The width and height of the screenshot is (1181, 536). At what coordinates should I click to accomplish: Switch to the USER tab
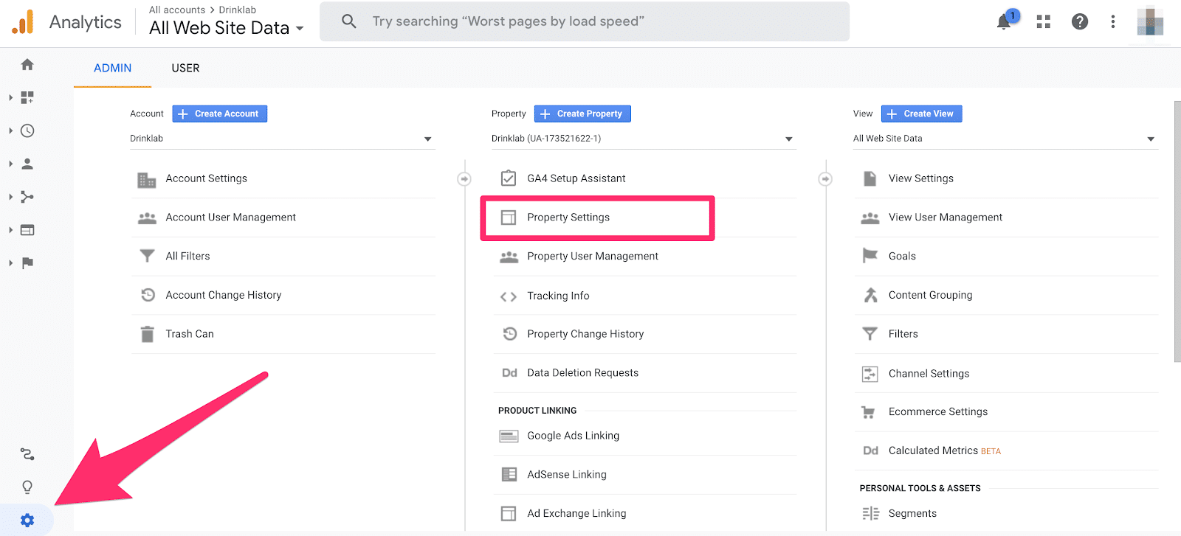click(185, 68)
